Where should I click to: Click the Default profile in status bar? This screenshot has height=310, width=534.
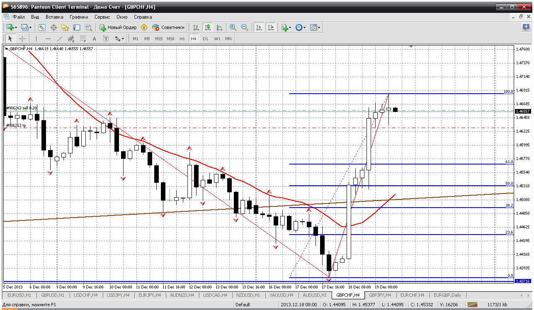coord(243,305)
